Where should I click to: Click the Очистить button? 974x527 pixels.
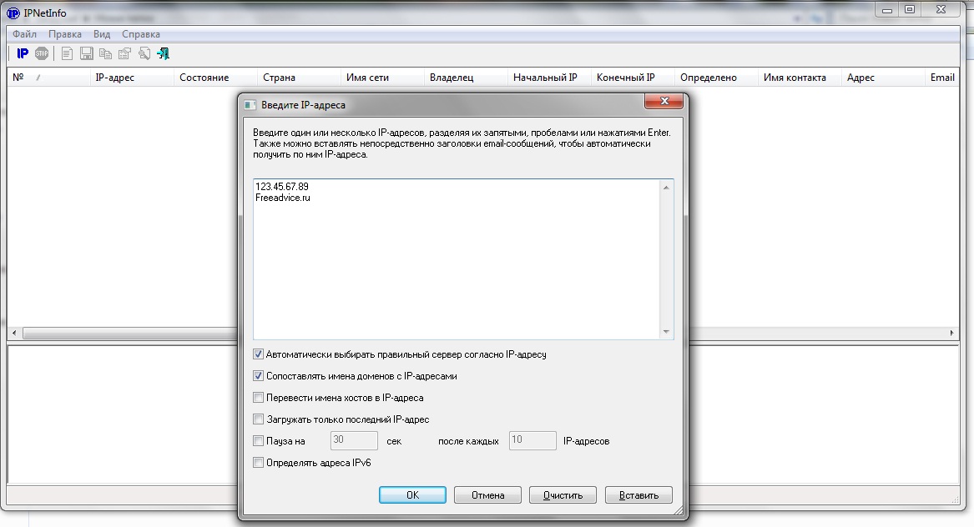click(x=563, y=494)
